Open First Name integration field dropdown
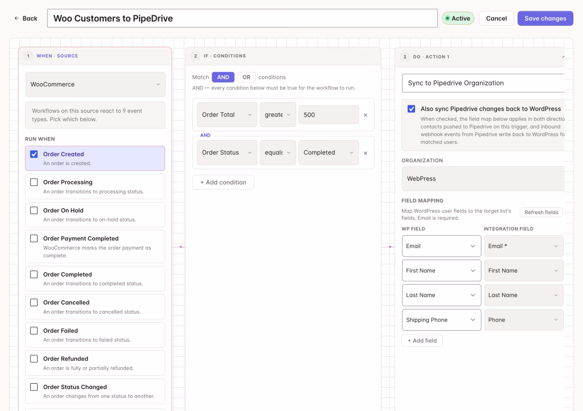Screen dimensions: 583x411 [524, 270]
